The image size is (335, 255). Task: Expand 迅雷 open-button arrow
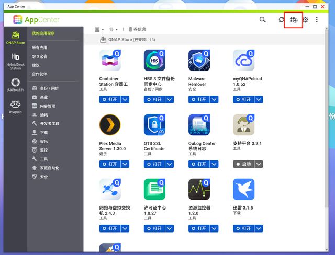[259, 228]
